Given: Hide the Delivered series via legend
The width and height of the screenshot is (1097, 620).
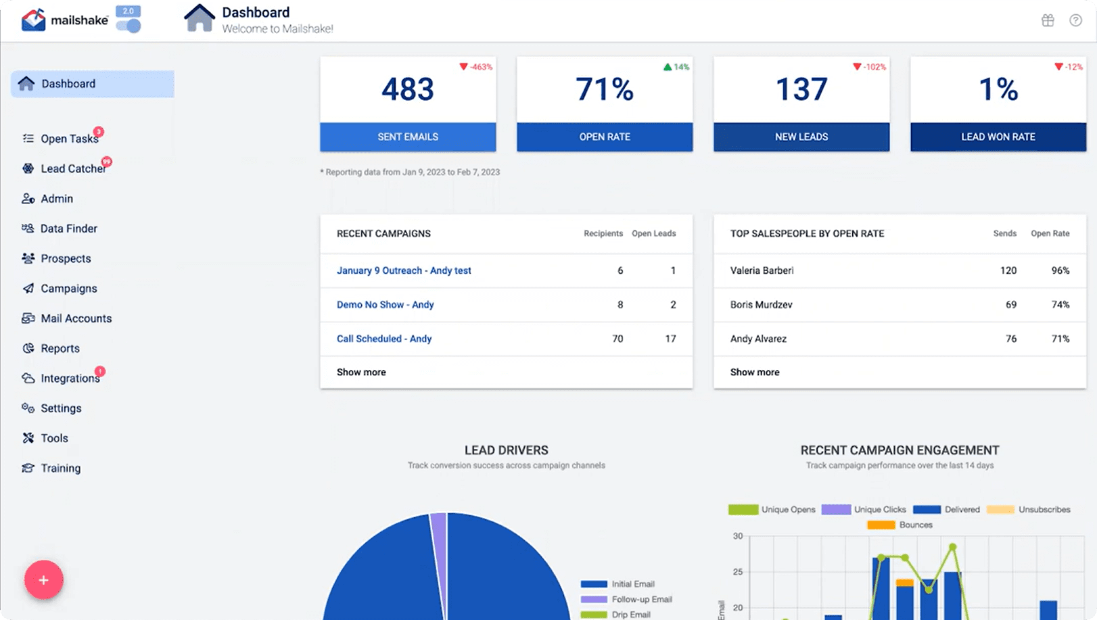Looking at the screenshot, I should point(946,510).
